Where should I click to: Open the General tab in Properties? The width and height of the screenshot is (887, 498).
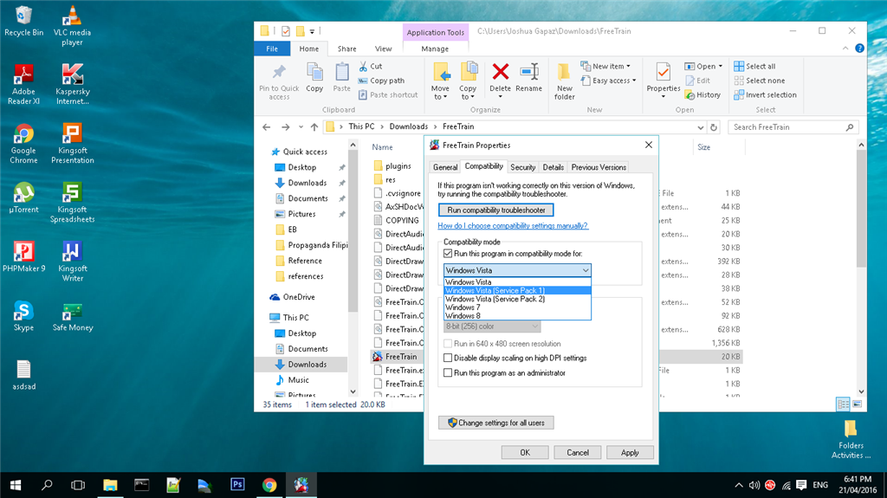[445, 167]
